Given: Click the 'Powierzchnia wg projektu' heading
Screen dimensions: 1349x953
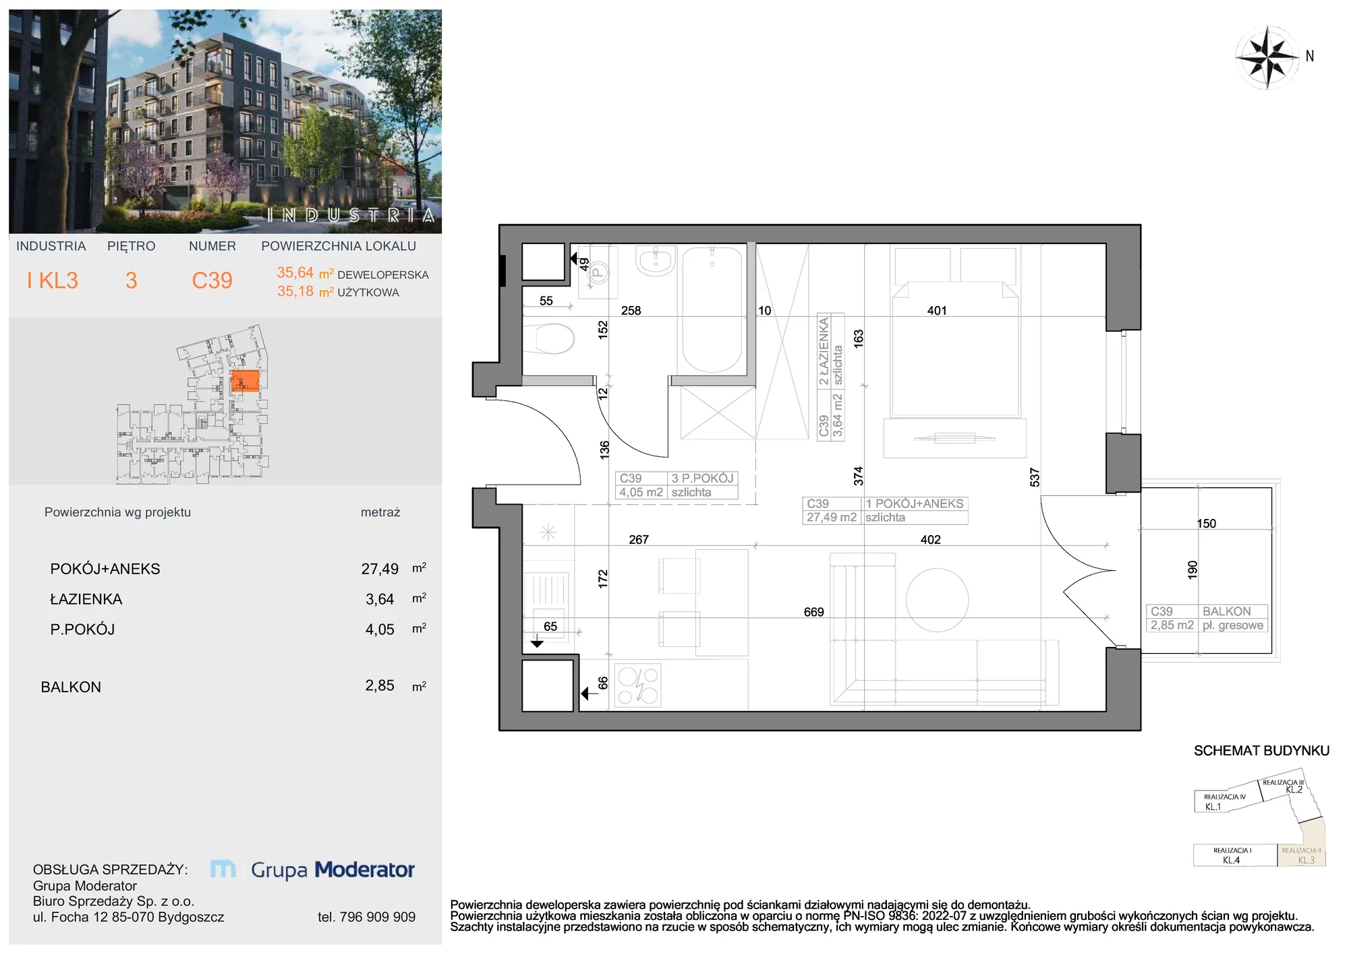Looking at the screenshot, I should [x=117, y=512].
